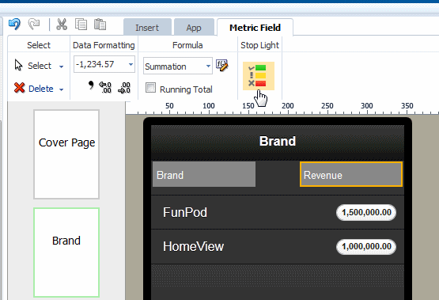Click the Copy pages icon
Viewport: 439px width, 300px height.
81,25
